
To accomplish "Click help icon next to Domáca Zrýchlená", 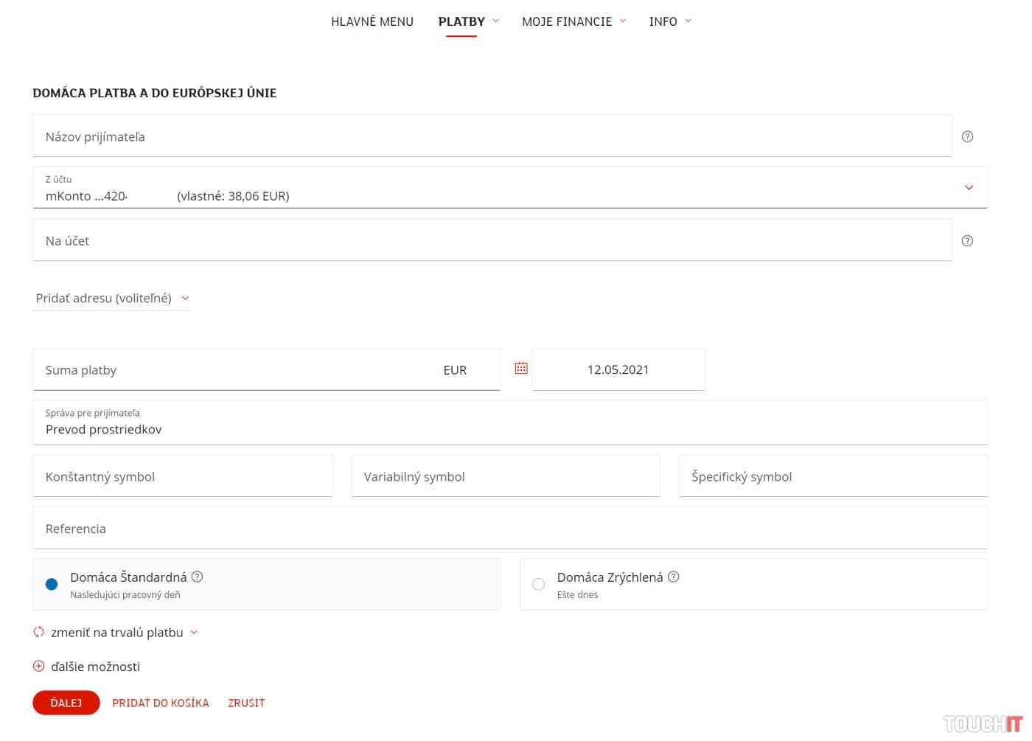I will pos(673,577).
